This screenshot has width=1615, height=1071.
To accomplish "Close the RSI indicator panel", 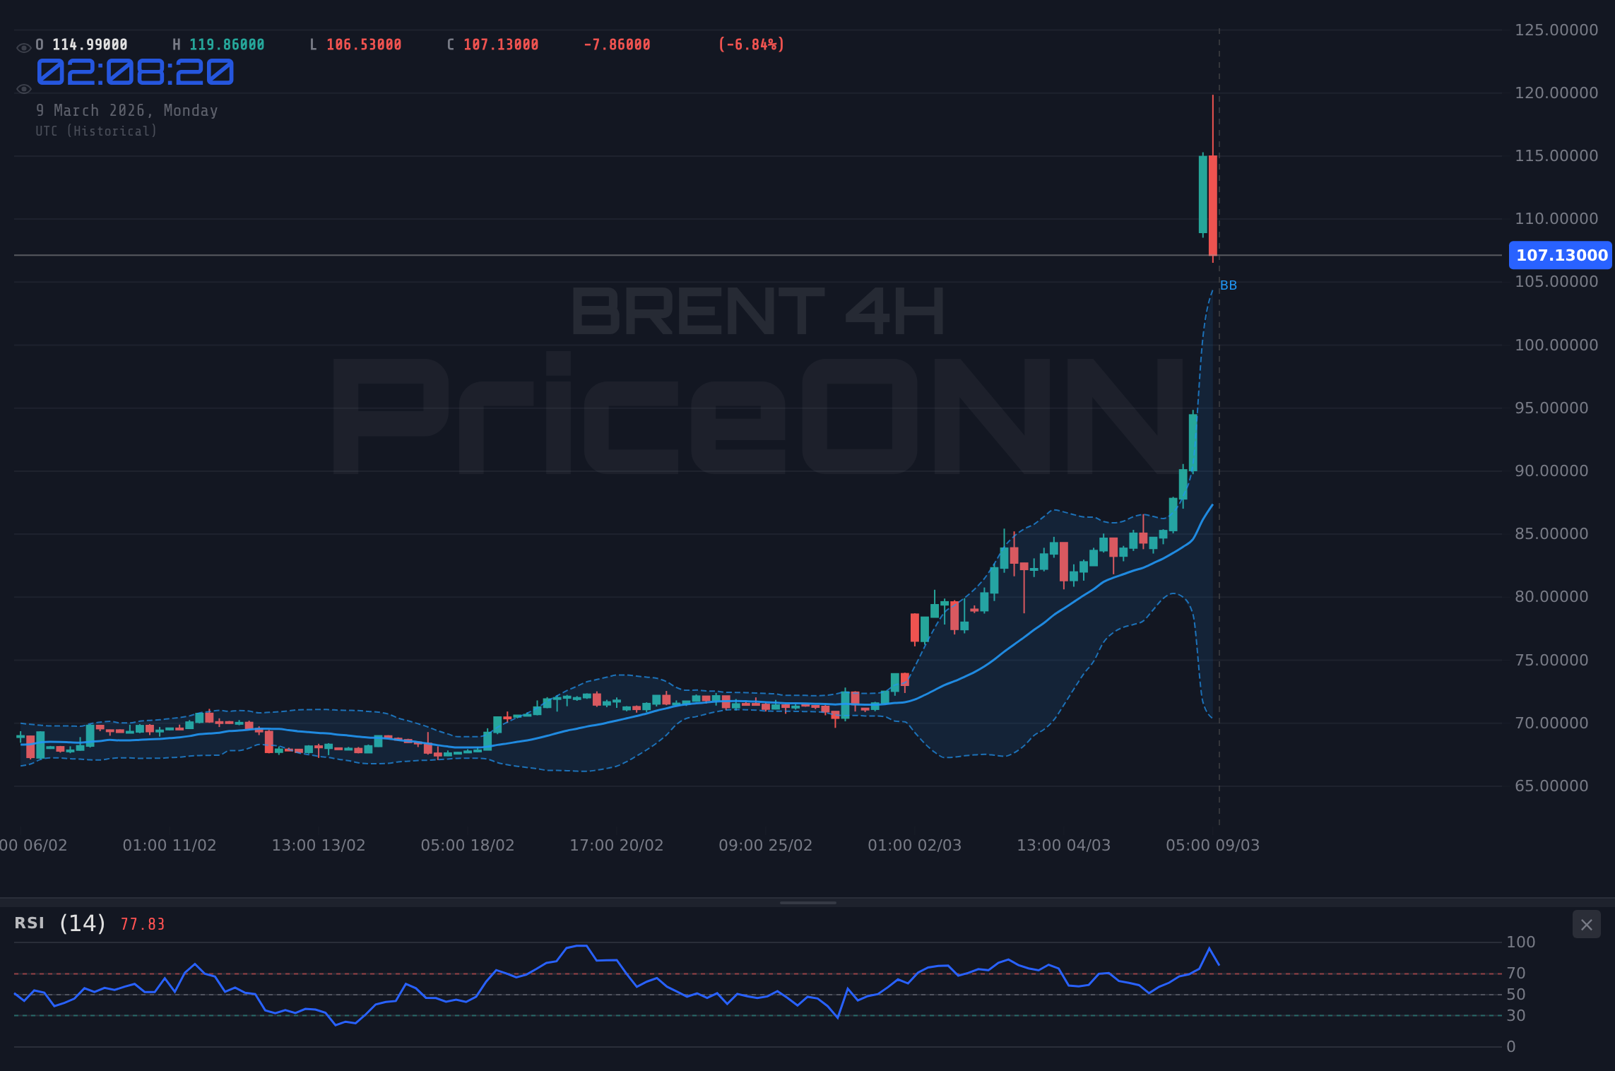I will click(1586, 924).
